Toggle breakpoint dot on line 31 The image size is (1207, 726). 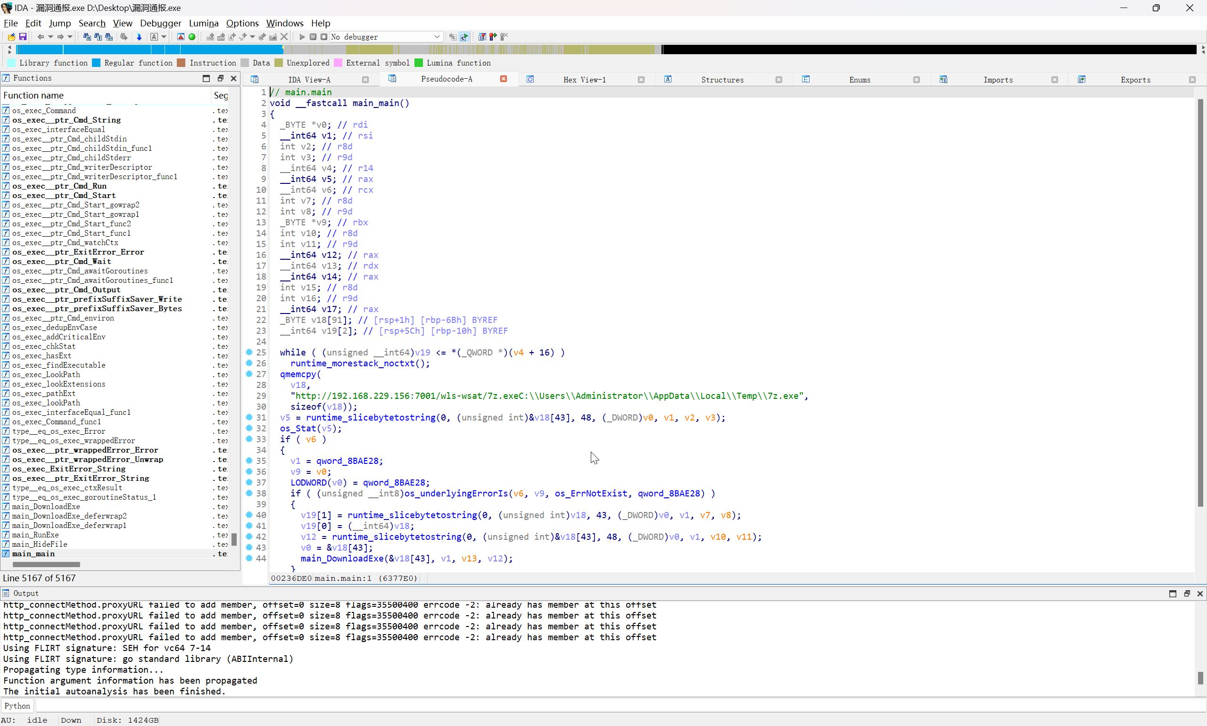click(249, 417)
